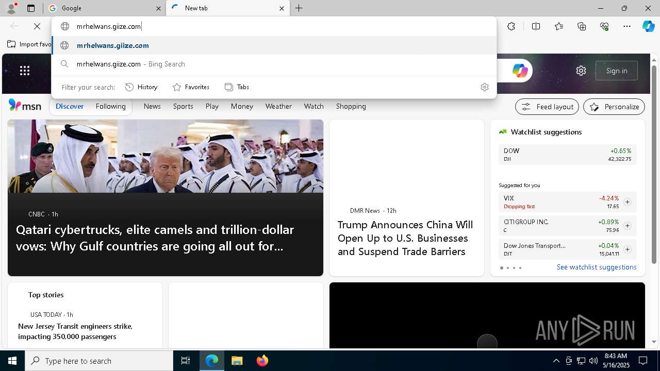Stop loading the page with X button
Viewport: 660px width, 371px height.
click(37, 26)
